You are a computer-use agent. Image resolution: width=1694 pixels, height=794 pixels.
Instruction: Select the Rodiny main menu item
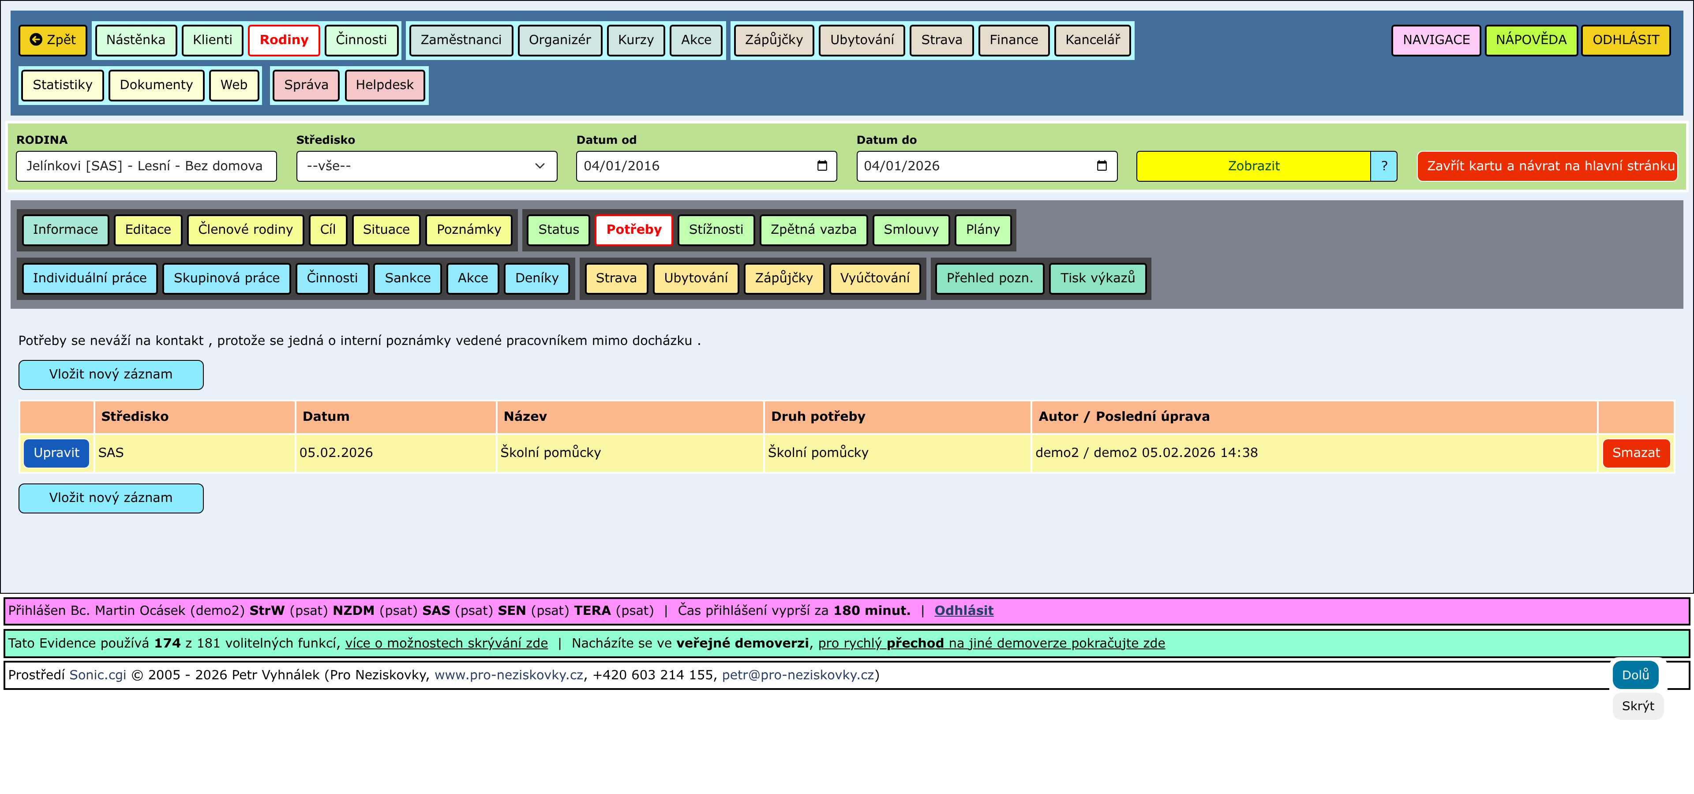[283, 40]
